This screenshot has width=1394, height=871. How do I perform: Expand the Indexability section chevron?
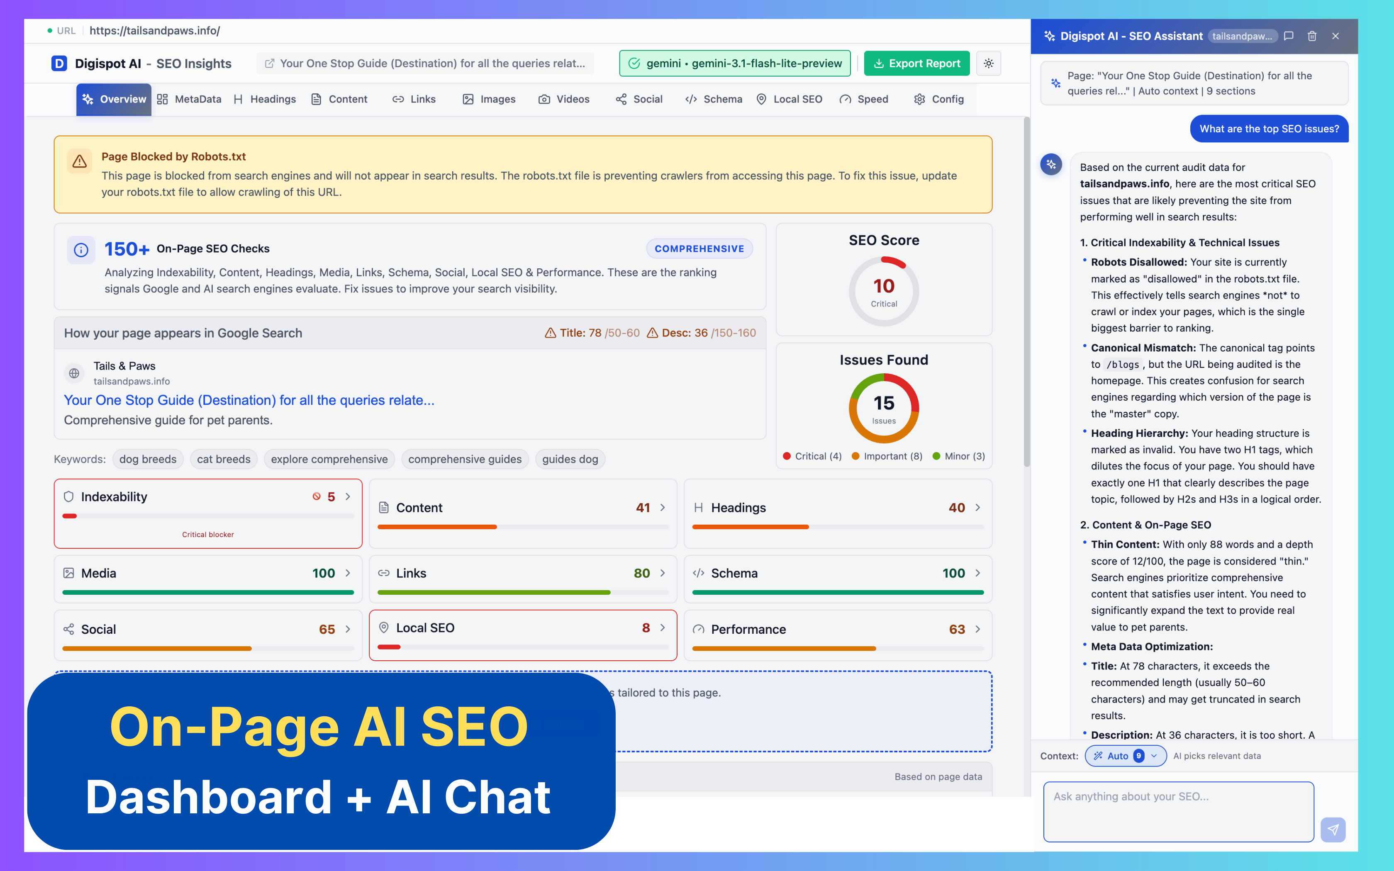(348, 496)
